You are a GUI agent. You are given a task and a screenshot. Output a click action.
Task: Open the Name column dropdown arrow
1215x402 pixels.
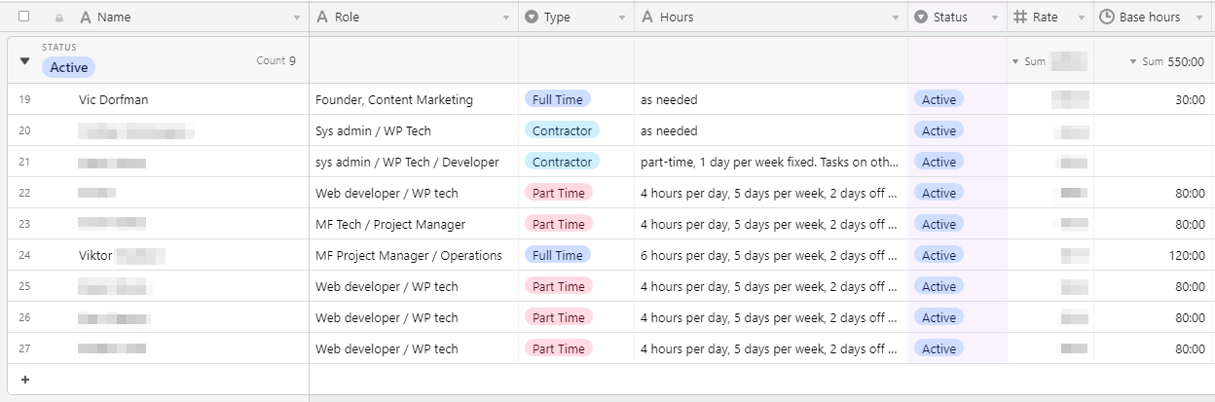click(297, 18)
